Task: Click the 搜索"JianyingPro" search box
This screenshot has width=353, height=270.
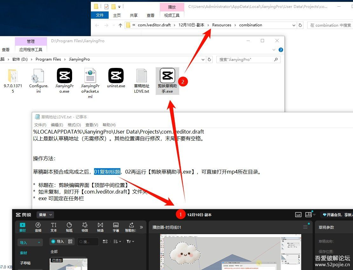Action: click(x=248, y=60)
